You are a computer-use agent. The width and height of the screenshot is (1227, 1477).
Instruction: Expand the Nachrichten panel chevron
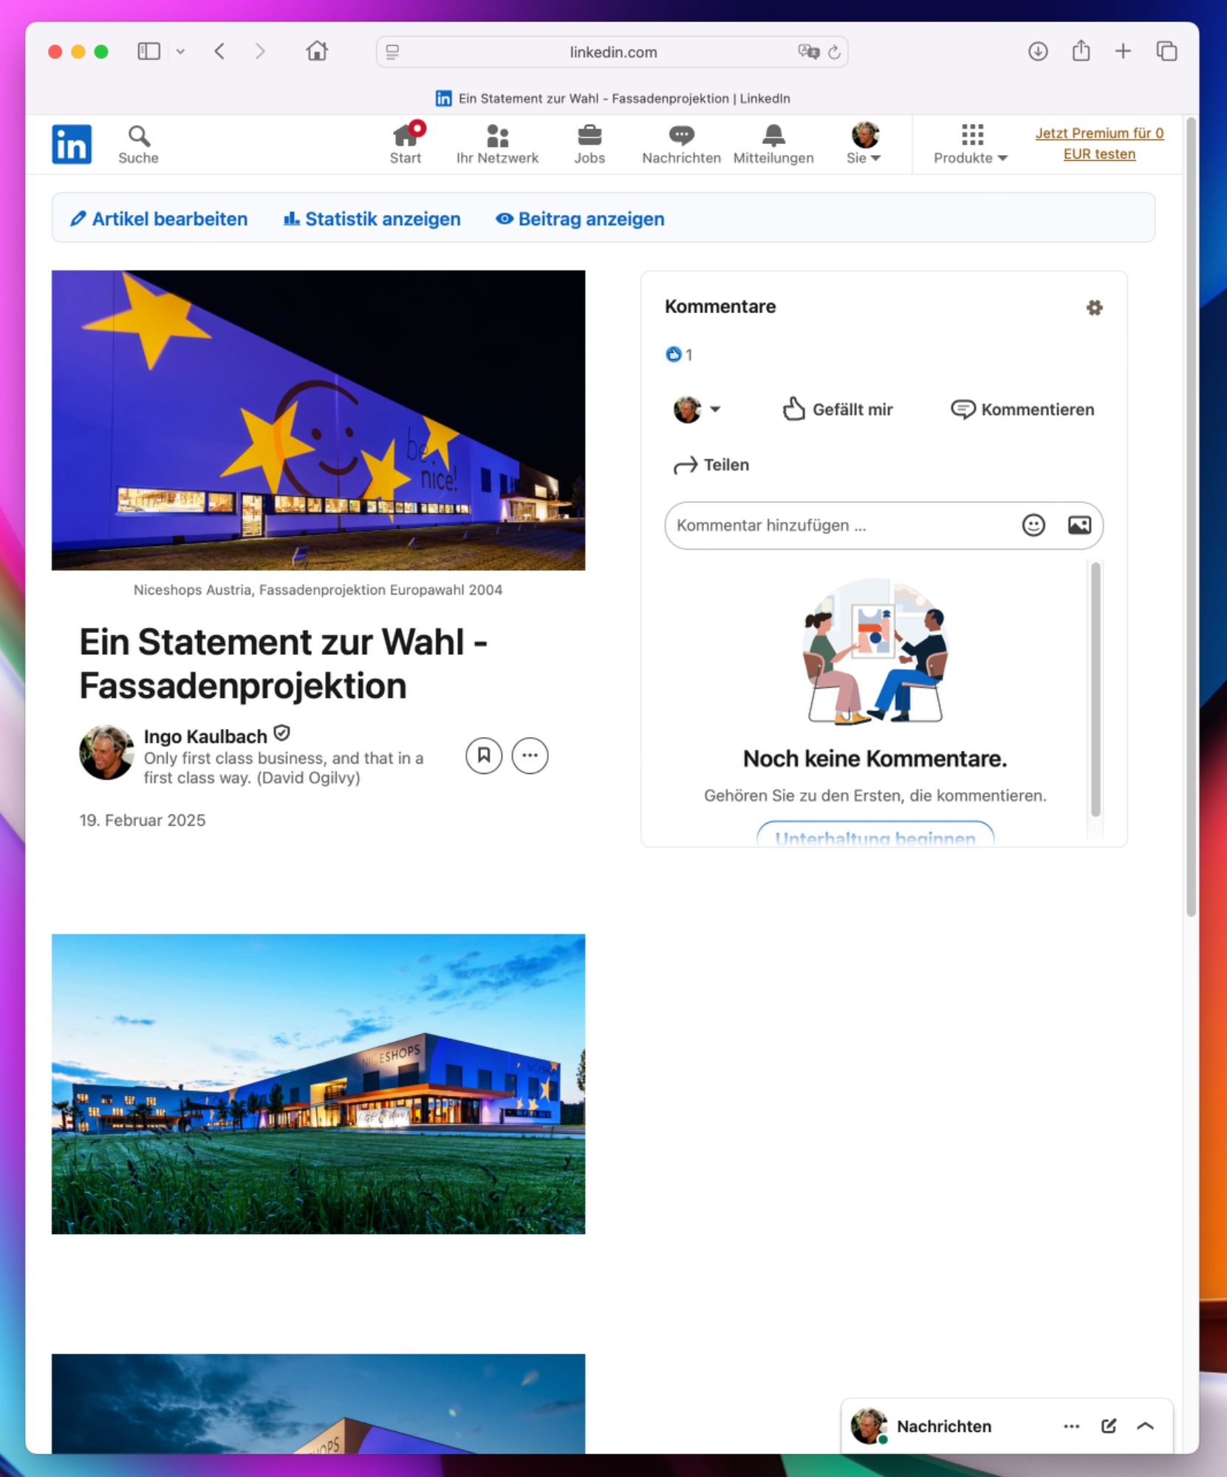(1145, 1426)
